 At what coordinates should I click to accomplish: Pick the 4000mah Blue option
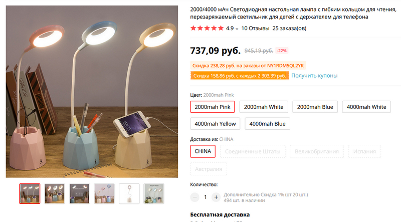pos(267,124)
